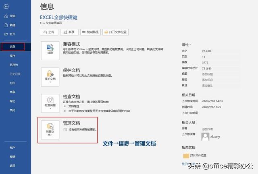Click the 检查文档 heading
258x174 pixels.
[x=71, y=96]
